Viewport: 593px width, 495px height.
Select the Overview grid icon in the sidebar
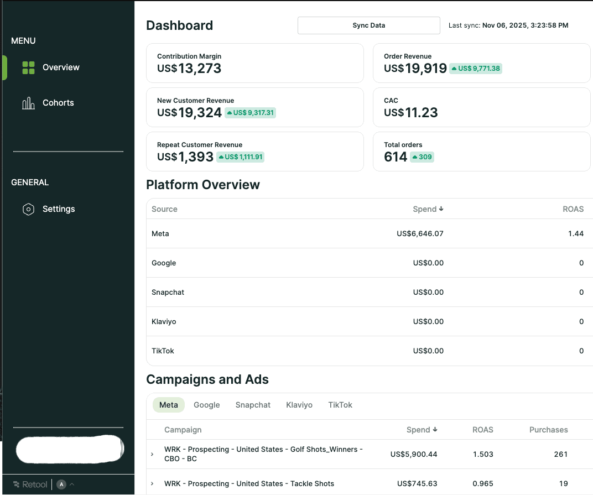click(28, 67)
